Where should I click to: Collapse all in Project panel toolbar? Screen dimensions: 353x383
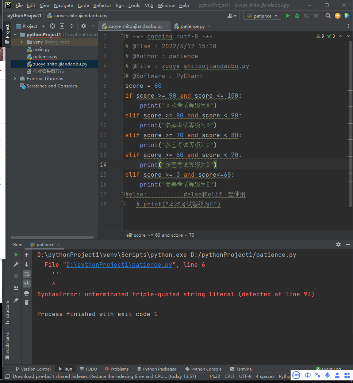[x=72, y=26]
